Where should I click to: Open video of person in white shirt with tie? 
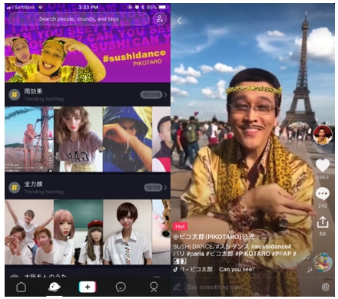point(128,232)
